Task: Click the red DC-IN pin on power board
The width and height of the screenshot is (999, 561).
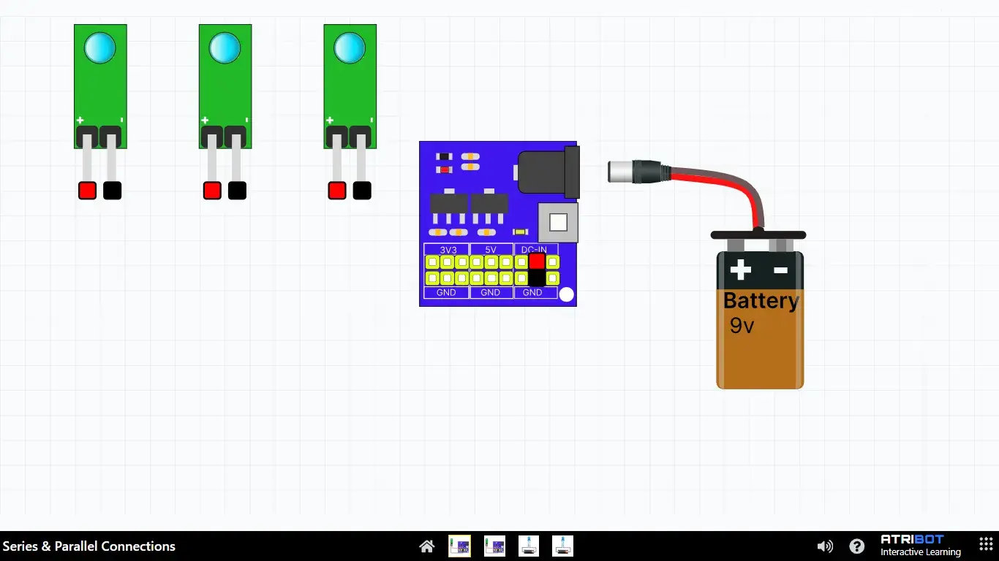Action: click(x=537, y=262)
